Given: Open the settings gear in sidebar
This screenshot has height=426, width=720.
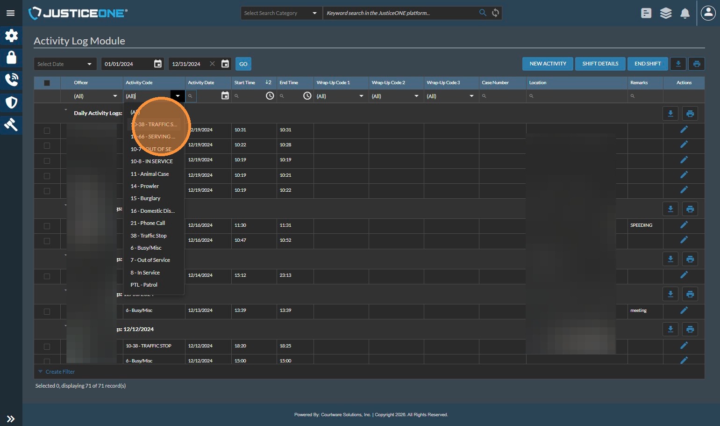Looking at the screenshot, I should point(11,36).
